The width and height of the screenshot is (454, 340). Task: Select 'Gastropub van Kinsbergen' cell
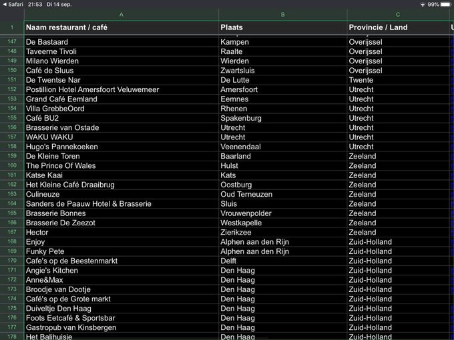(122, 328)
